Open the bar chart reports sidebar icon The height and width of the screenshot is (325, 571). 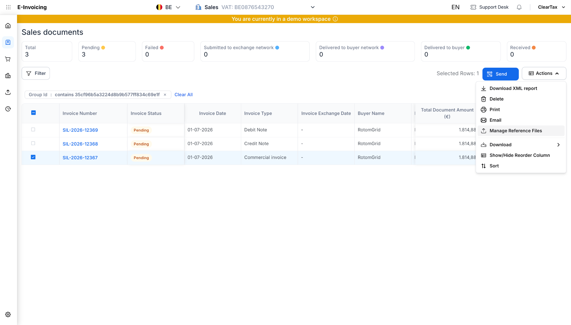coord(8,76)
